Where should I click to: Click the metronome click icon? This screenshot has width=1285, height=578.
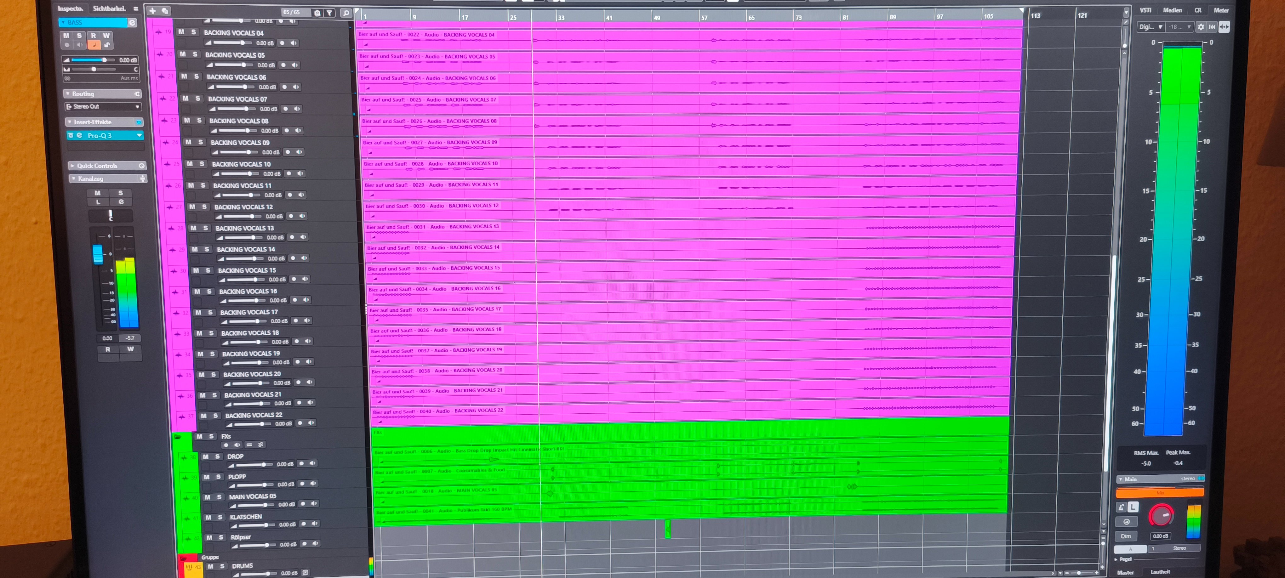pyautogui.click(x=1121, y=507)
